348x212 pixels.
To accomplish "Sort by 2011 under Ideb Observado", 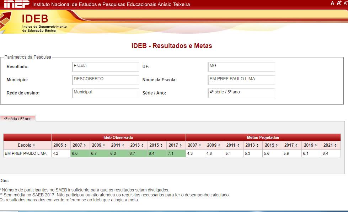I will [118, 145].
